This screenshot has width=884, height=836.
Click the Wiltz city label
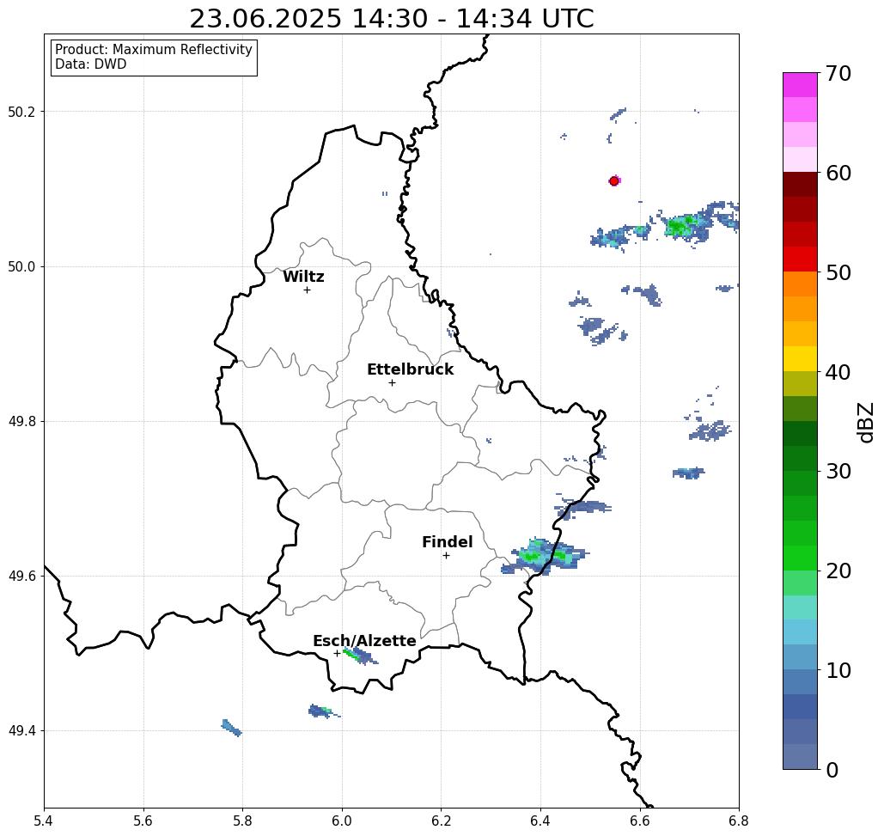303,277
